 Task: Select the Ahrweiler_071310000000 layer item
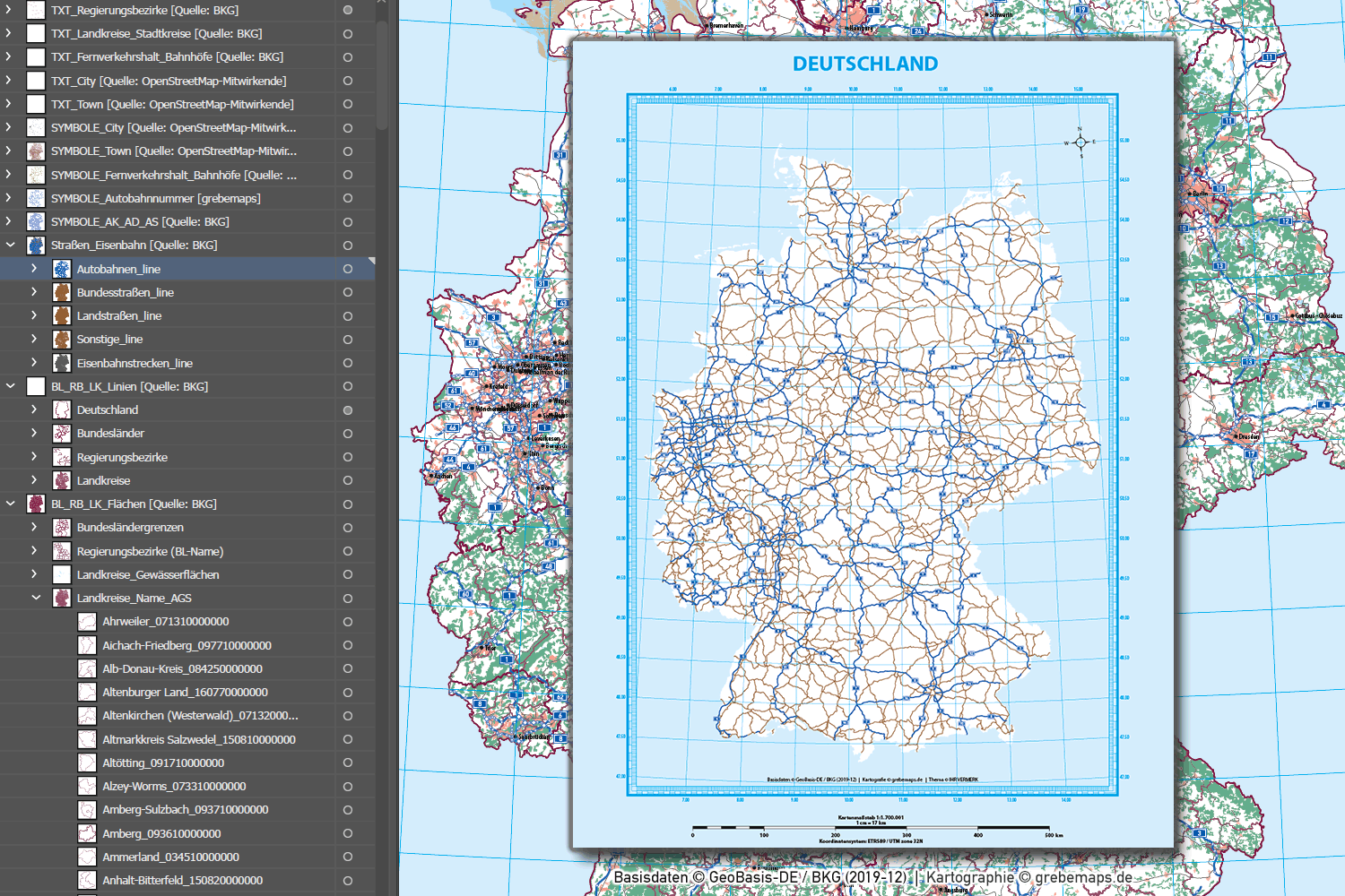166,622
